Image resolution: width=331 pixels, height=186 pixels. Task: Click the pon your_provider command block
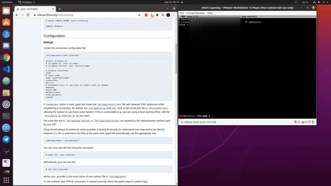[108, 169]
